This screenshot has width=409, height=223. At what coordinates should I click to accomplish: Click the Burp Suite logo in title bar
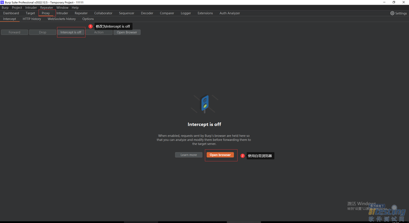coord(2,2)
